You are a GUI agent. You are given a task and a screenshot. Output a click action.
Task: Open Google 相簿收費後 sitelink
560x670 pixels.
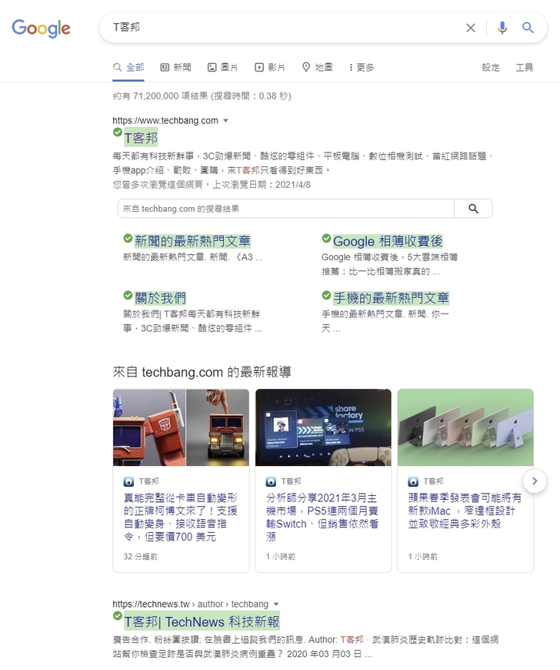pos(388,241)
